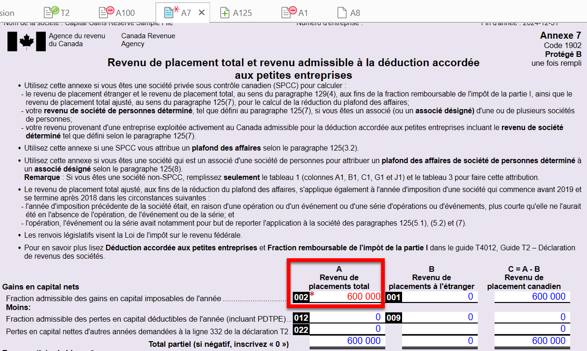Click the blank document icon of A8
This screenshot has width=587, height=351.
coord(342,13)
